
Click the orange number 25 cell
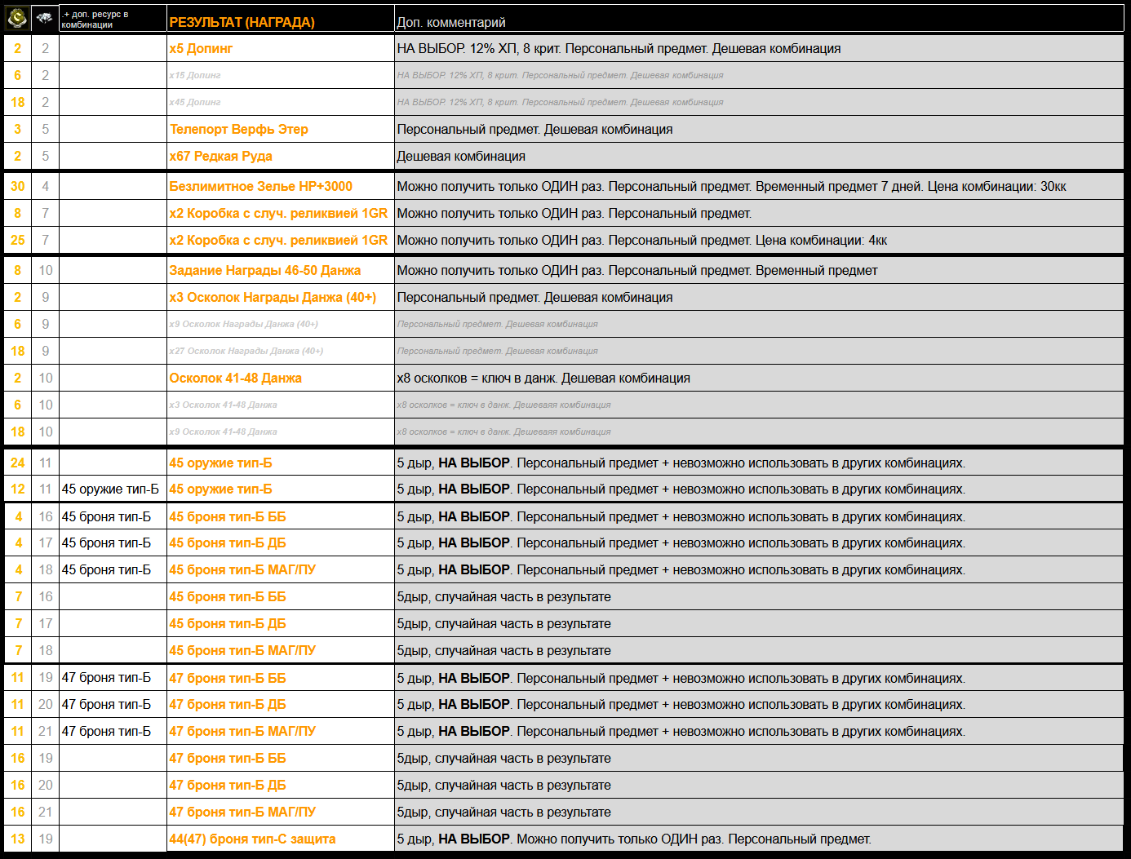point(18,240)
